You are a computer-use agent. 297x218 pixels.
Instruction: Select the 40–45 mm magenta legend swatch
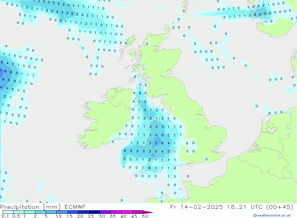coord(127,212)
